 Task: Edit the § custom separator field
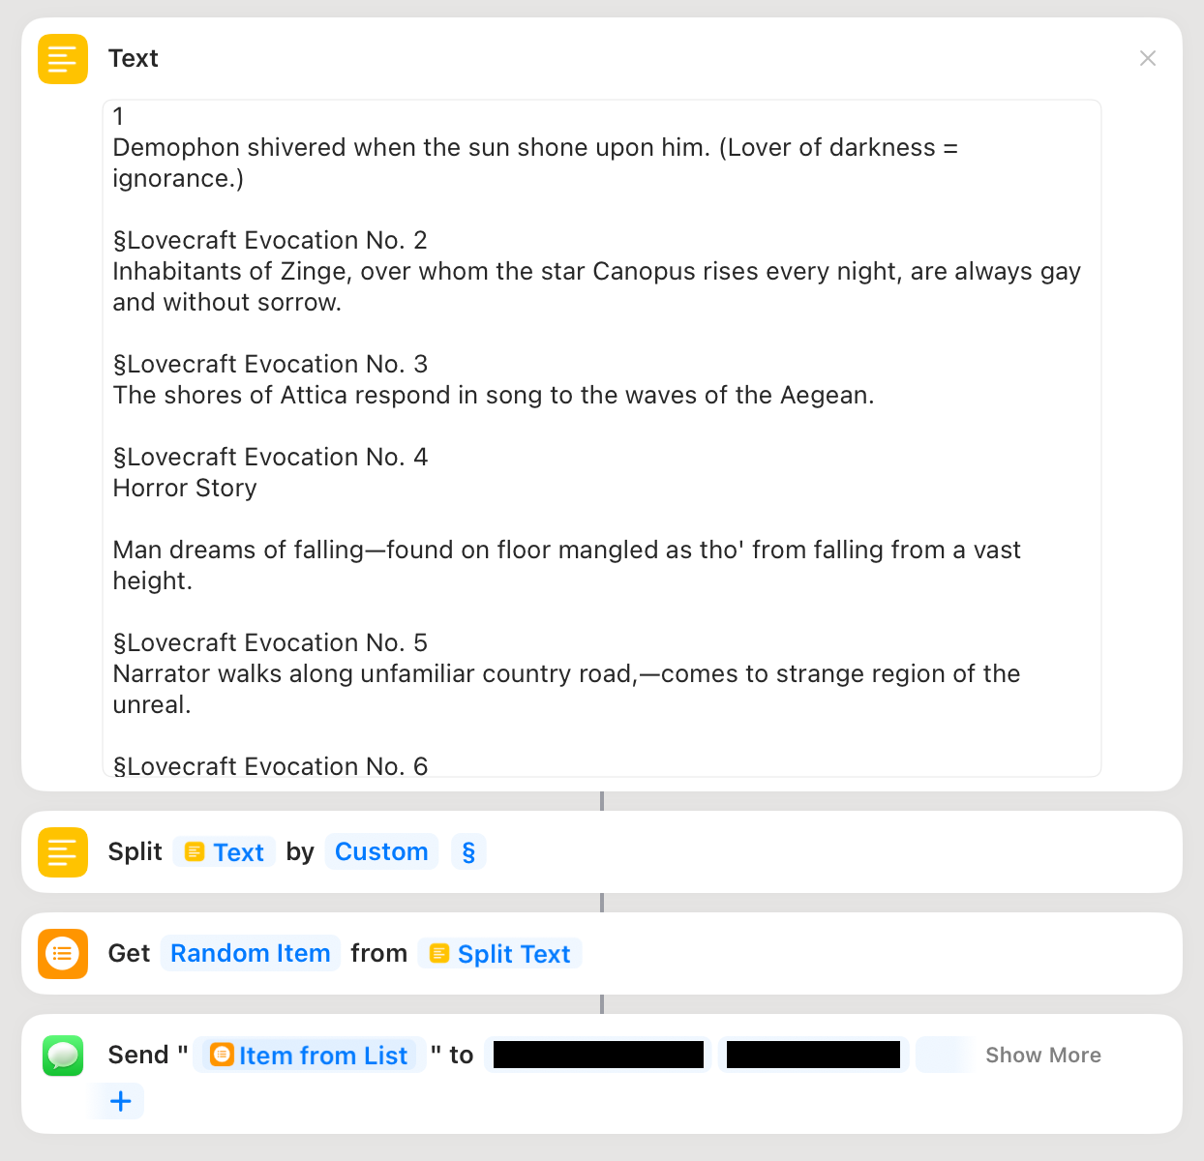coord(468,852)
